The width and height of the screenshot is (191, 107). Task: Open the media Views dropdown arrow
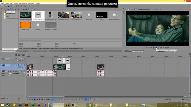click(x=34, y=9)
